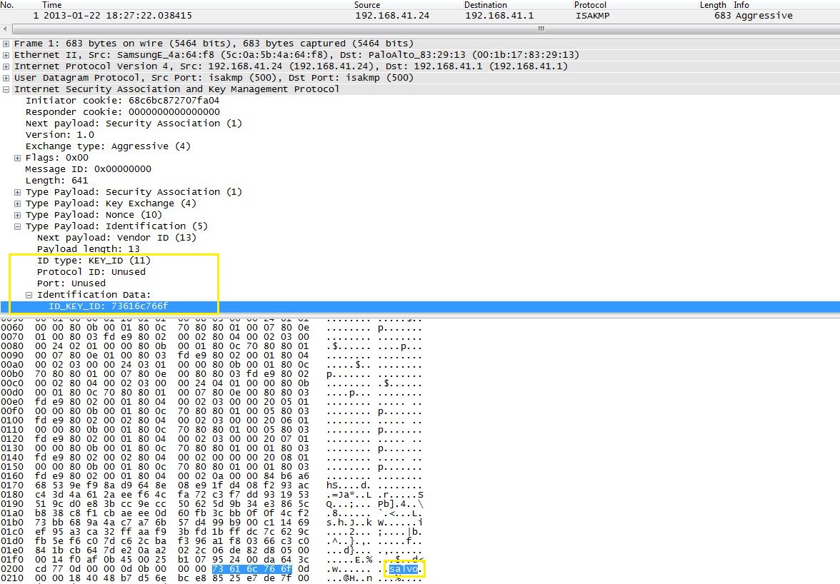Viewport: 840px width, 584px height.
Task: Click the packet list horizontal scrollbar thumb
Action: (541, 29)
